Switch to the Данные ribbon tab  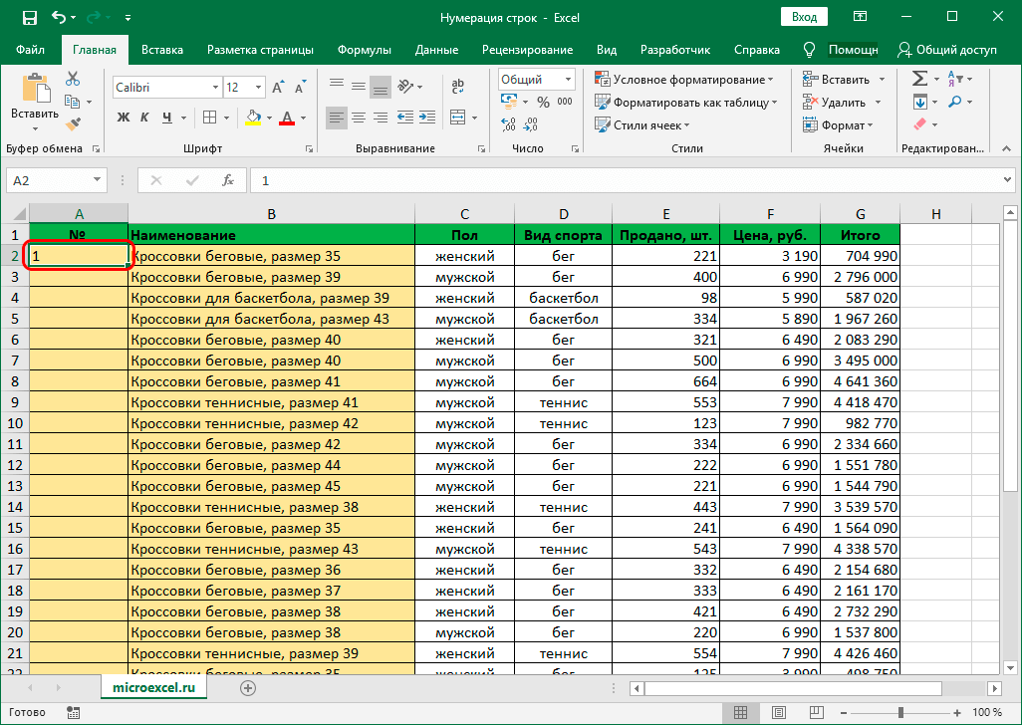click(x=436, y=50)
